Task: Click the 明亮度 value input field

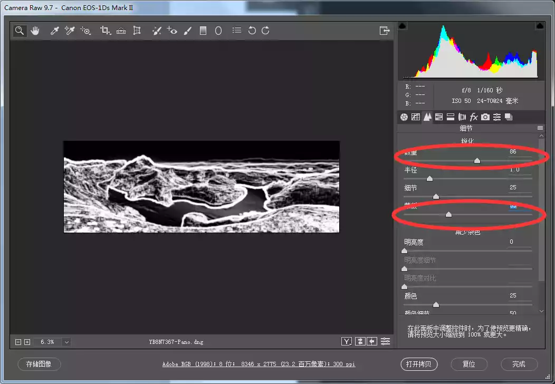Action: 519,242
